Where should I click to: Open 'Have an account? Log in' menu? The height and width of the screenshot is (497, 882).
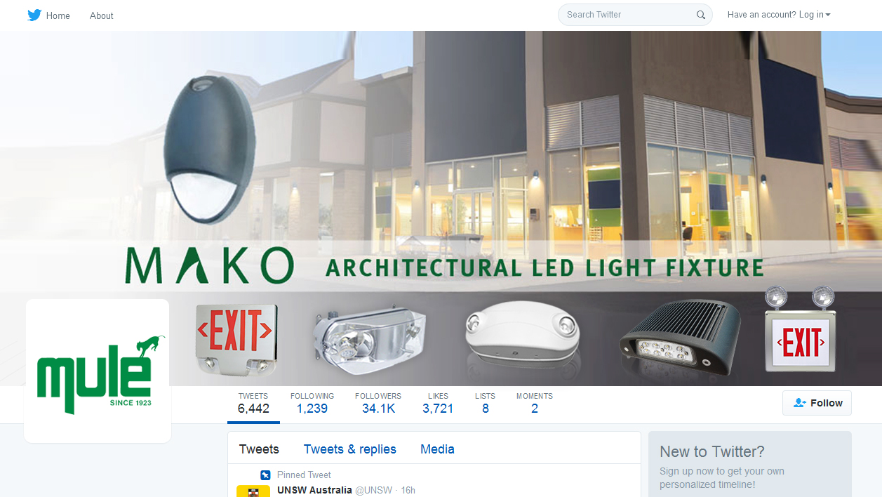point(779,15)
